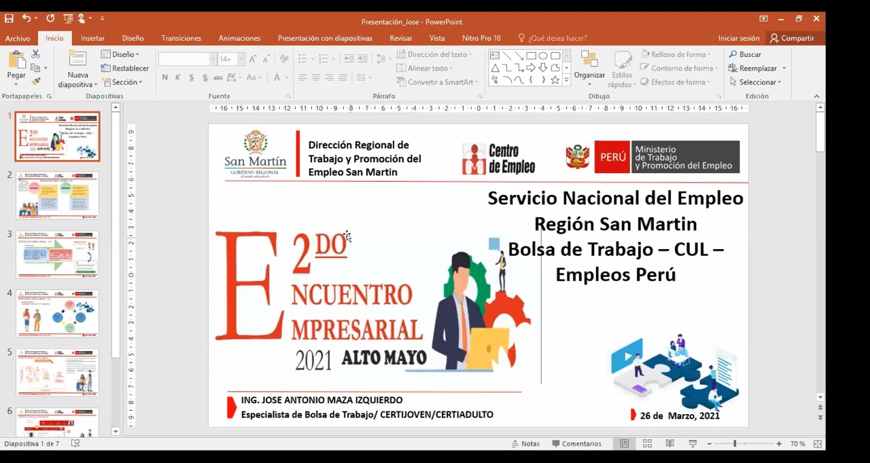Select the oval shape in gallery

tap(543, 56)
